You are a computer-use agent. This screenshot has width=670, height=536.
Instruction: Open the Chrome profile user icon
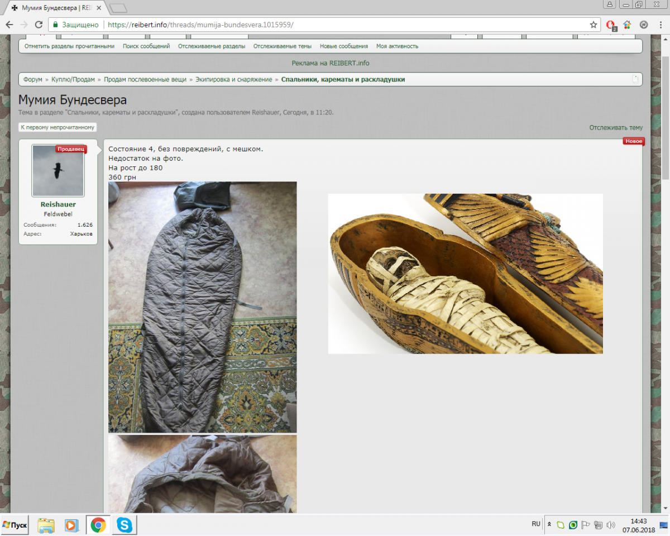(x=609, y=4)
